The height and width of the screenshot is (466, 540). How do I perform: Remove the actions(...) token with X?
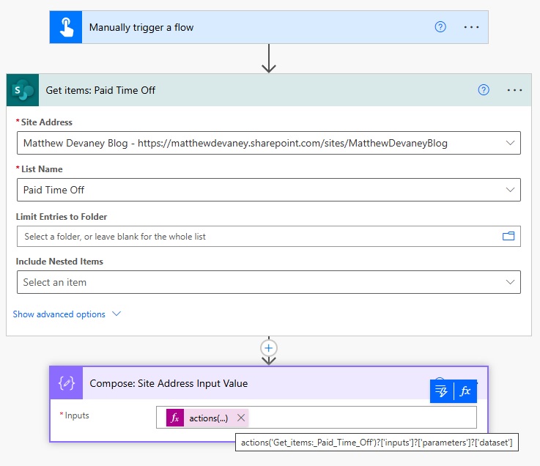coord(240,418)
